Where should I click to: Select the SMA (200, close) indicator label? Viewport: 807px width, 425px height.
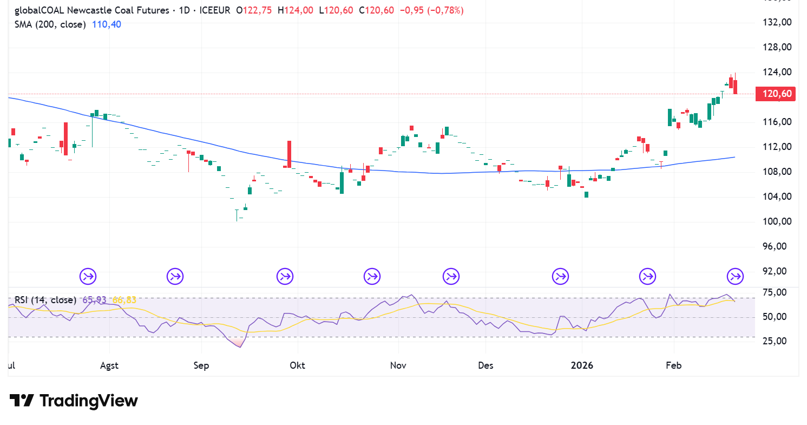50,24
